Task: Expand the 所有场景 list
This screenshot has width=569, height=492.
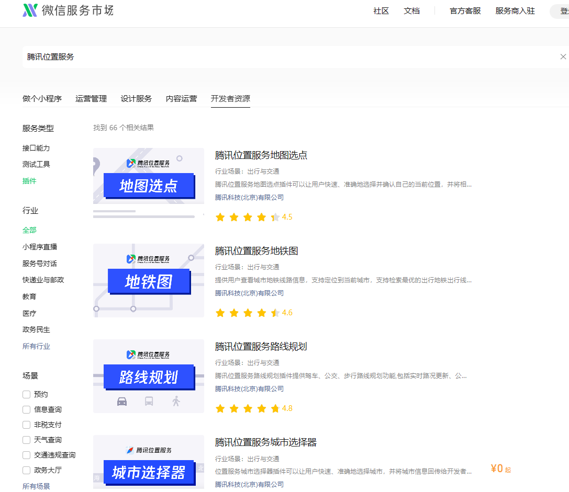Action: (x=36, y=486)
